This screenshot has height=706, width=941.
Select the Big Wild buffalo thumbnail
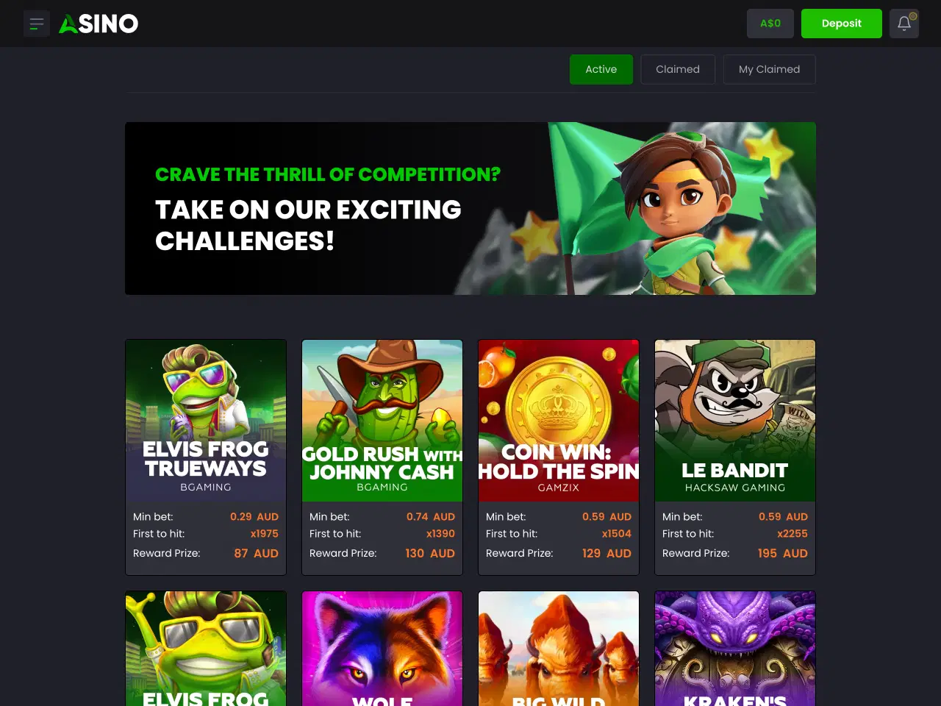click(559, 649)
